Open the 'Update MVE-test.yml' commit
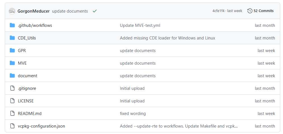283x134 pixels. 140,25
